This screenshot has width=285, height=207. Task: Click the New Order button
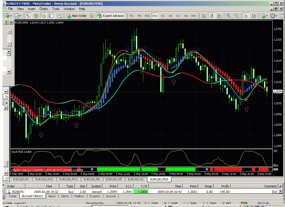77,16
